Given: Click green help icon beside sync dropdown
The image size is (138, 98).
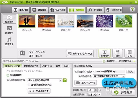Looking at the screenshot, I should [x=65, y=80].
